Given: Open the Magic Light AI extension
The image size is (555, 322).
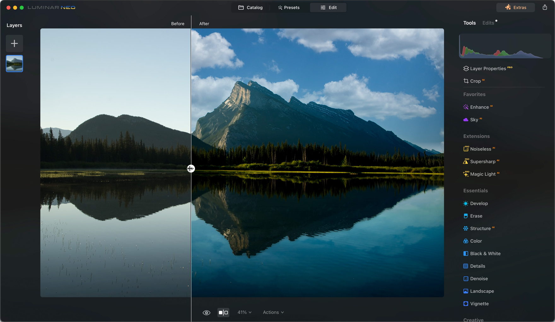Looking at the screenshot, I should point(482,174).
